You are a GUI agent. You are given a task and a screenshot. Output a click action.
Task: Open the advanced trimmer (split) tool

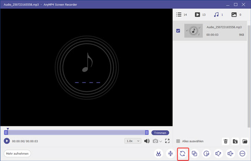click(x=171, y=153)
